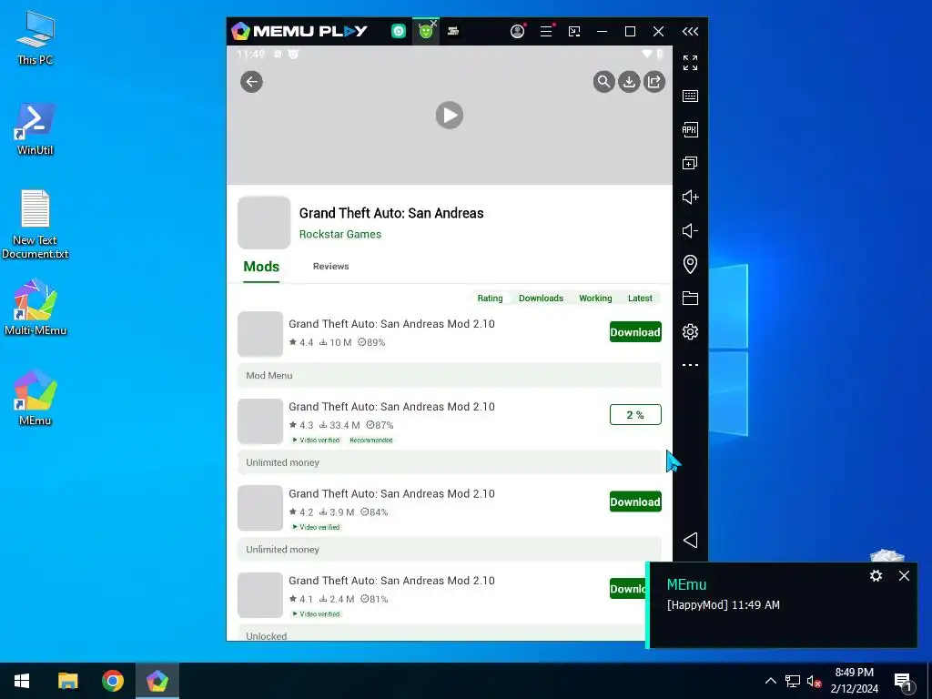Sort mods by Latest
The height and width of the screenshot is (699, 932).
(x=640, y=299)
